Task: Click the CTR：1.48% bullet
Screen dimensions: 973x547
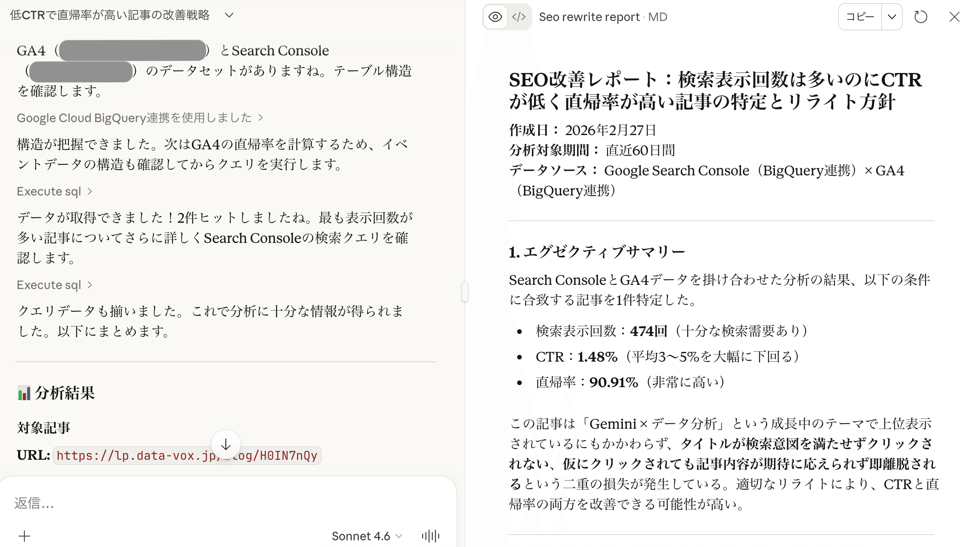Action: [667, 357]
